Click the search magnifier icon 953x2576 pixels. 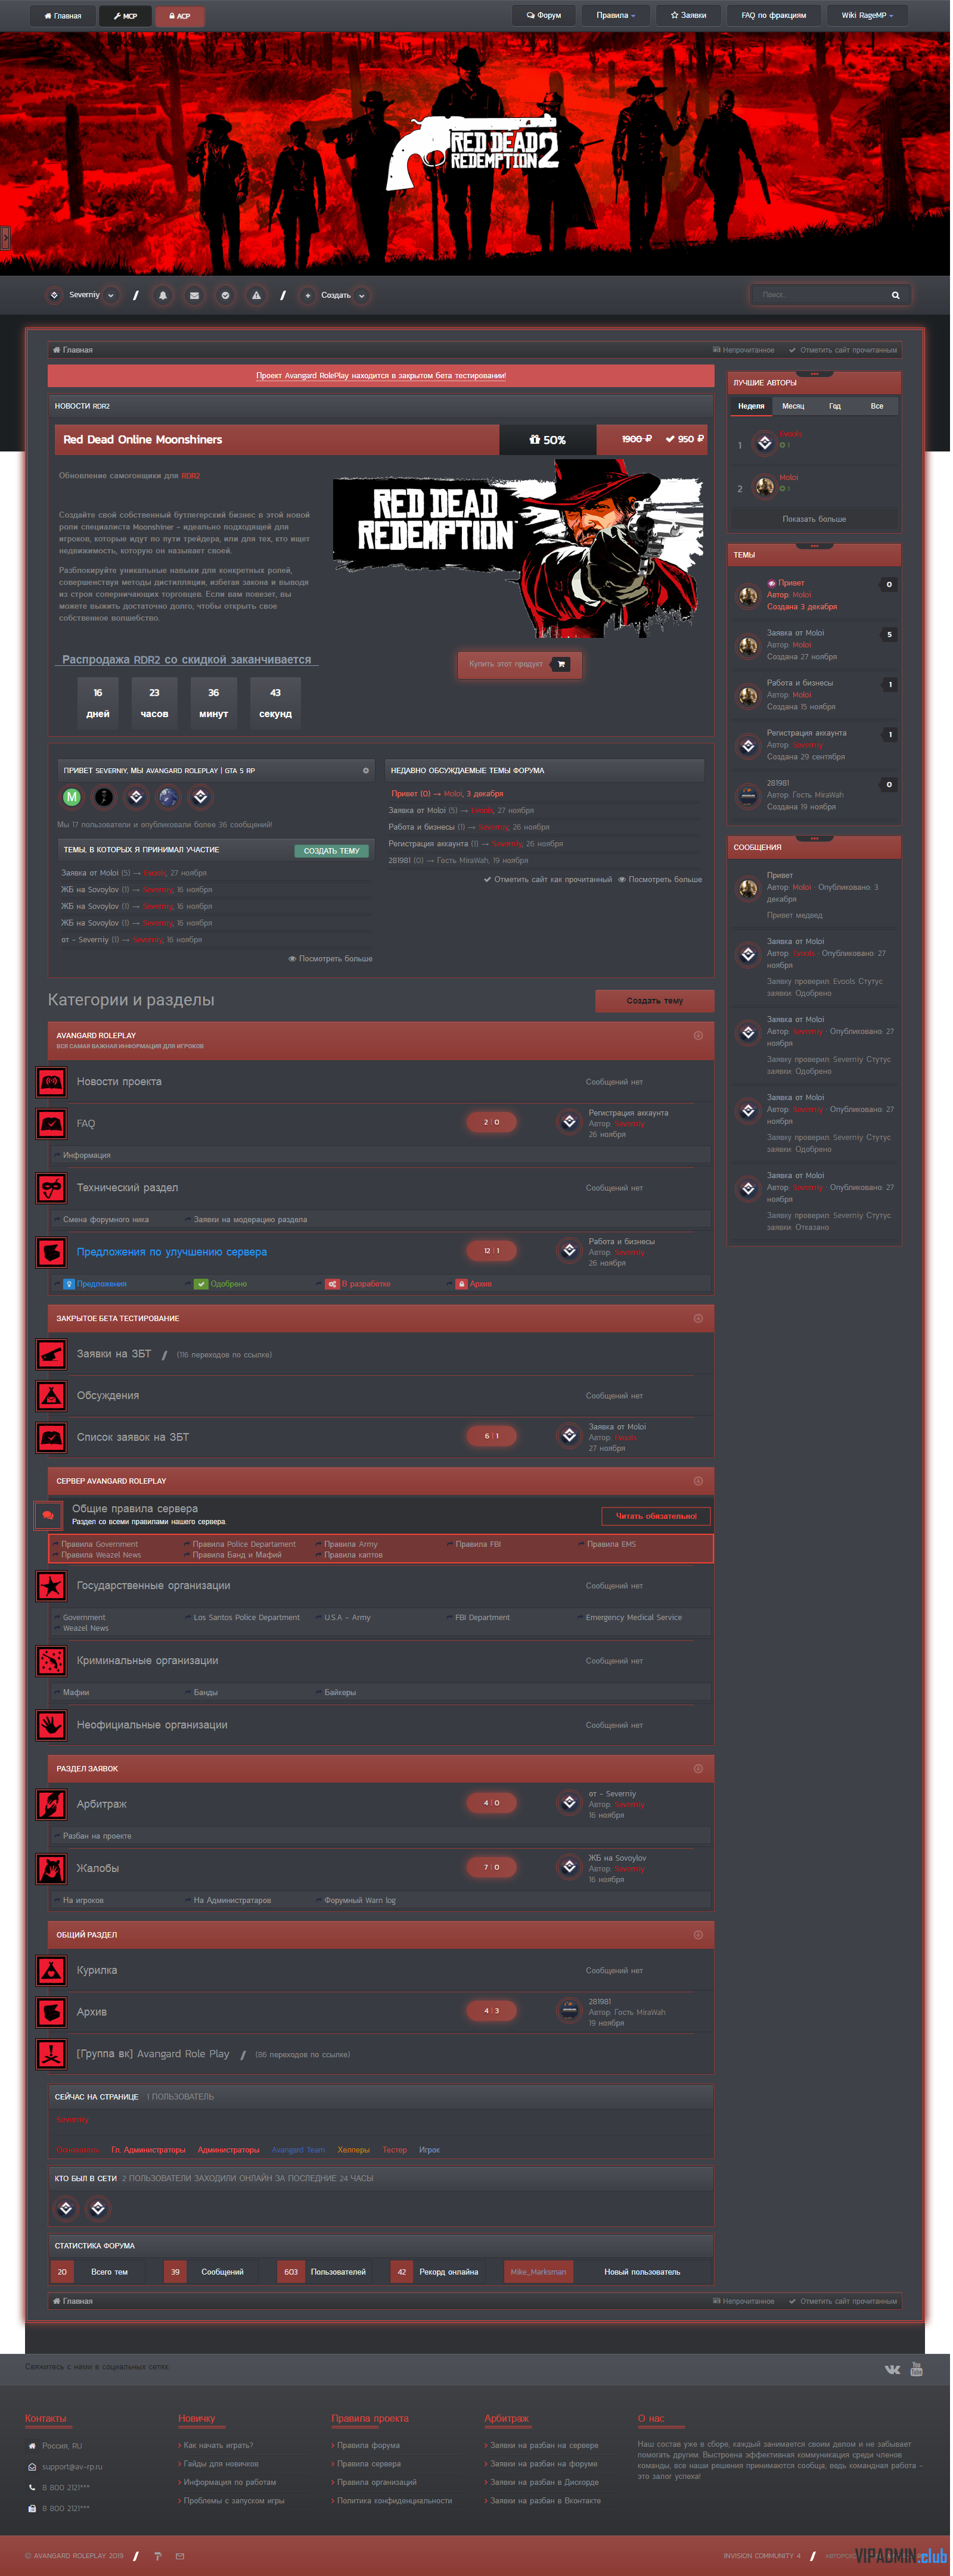(x=897, y=296)
